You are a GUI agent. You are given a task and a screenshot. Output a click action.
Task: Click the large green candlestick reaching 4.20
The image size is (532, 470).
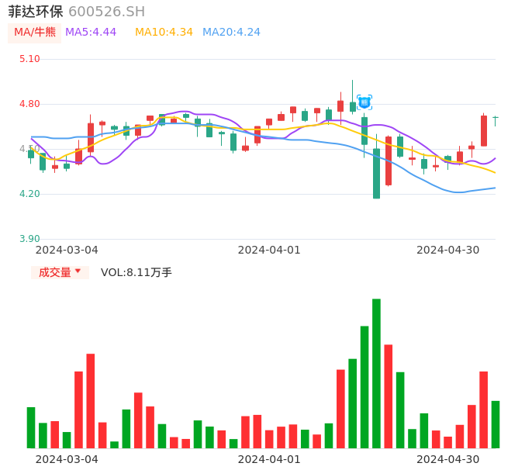coord(376,174)
